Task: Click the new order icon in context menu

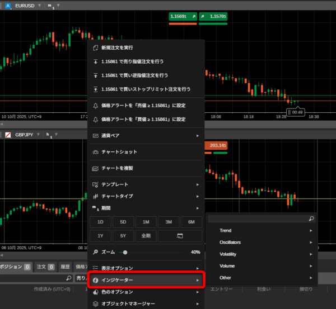Action: (x=96, y=47)
